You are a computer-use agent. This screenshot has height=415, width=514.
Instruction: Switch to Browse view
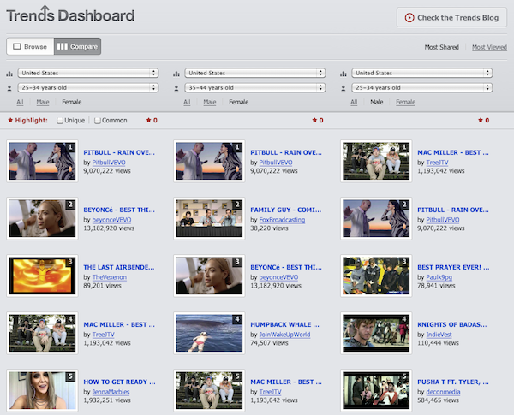pos(30,46)
